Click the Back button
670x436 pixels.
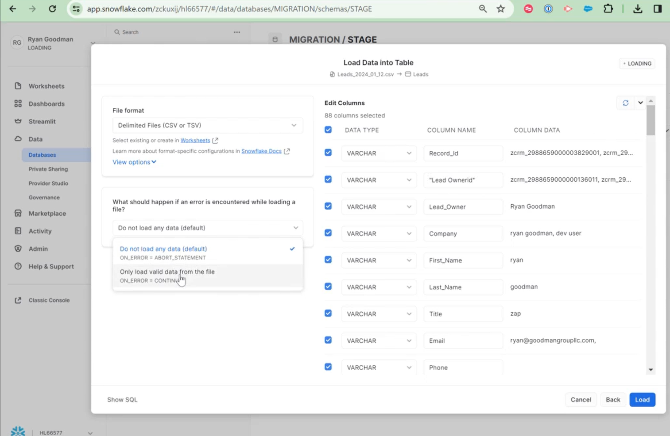click(x=613, y=400)
